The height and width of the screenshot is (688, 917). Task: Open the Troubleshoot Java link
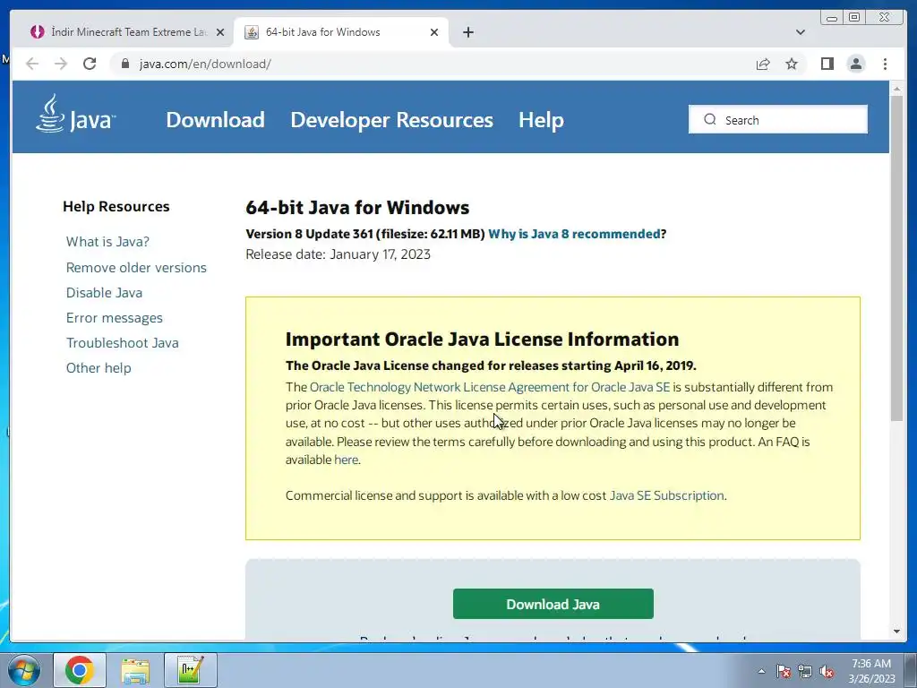point(122,343)
